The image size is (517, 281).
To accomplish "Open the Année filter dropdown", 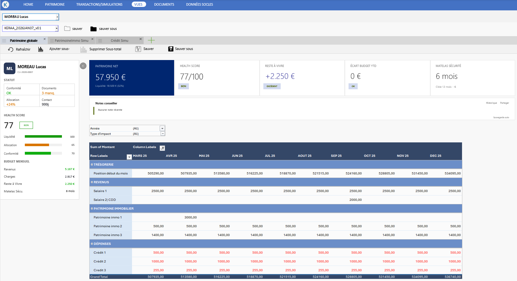I will point(162,129).
